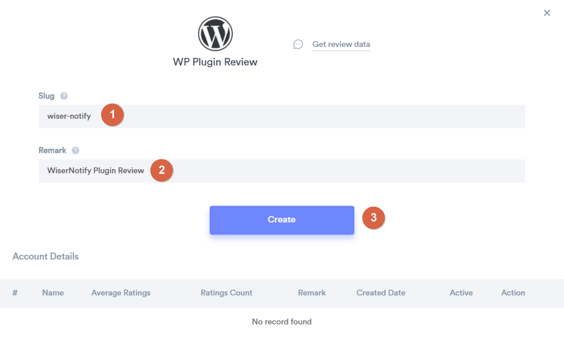Click the Account Details heading
564x347 pixels.
(46, 256)
